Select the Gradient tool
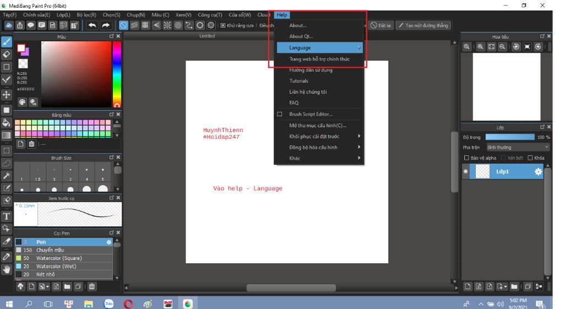 pos(7,135)
